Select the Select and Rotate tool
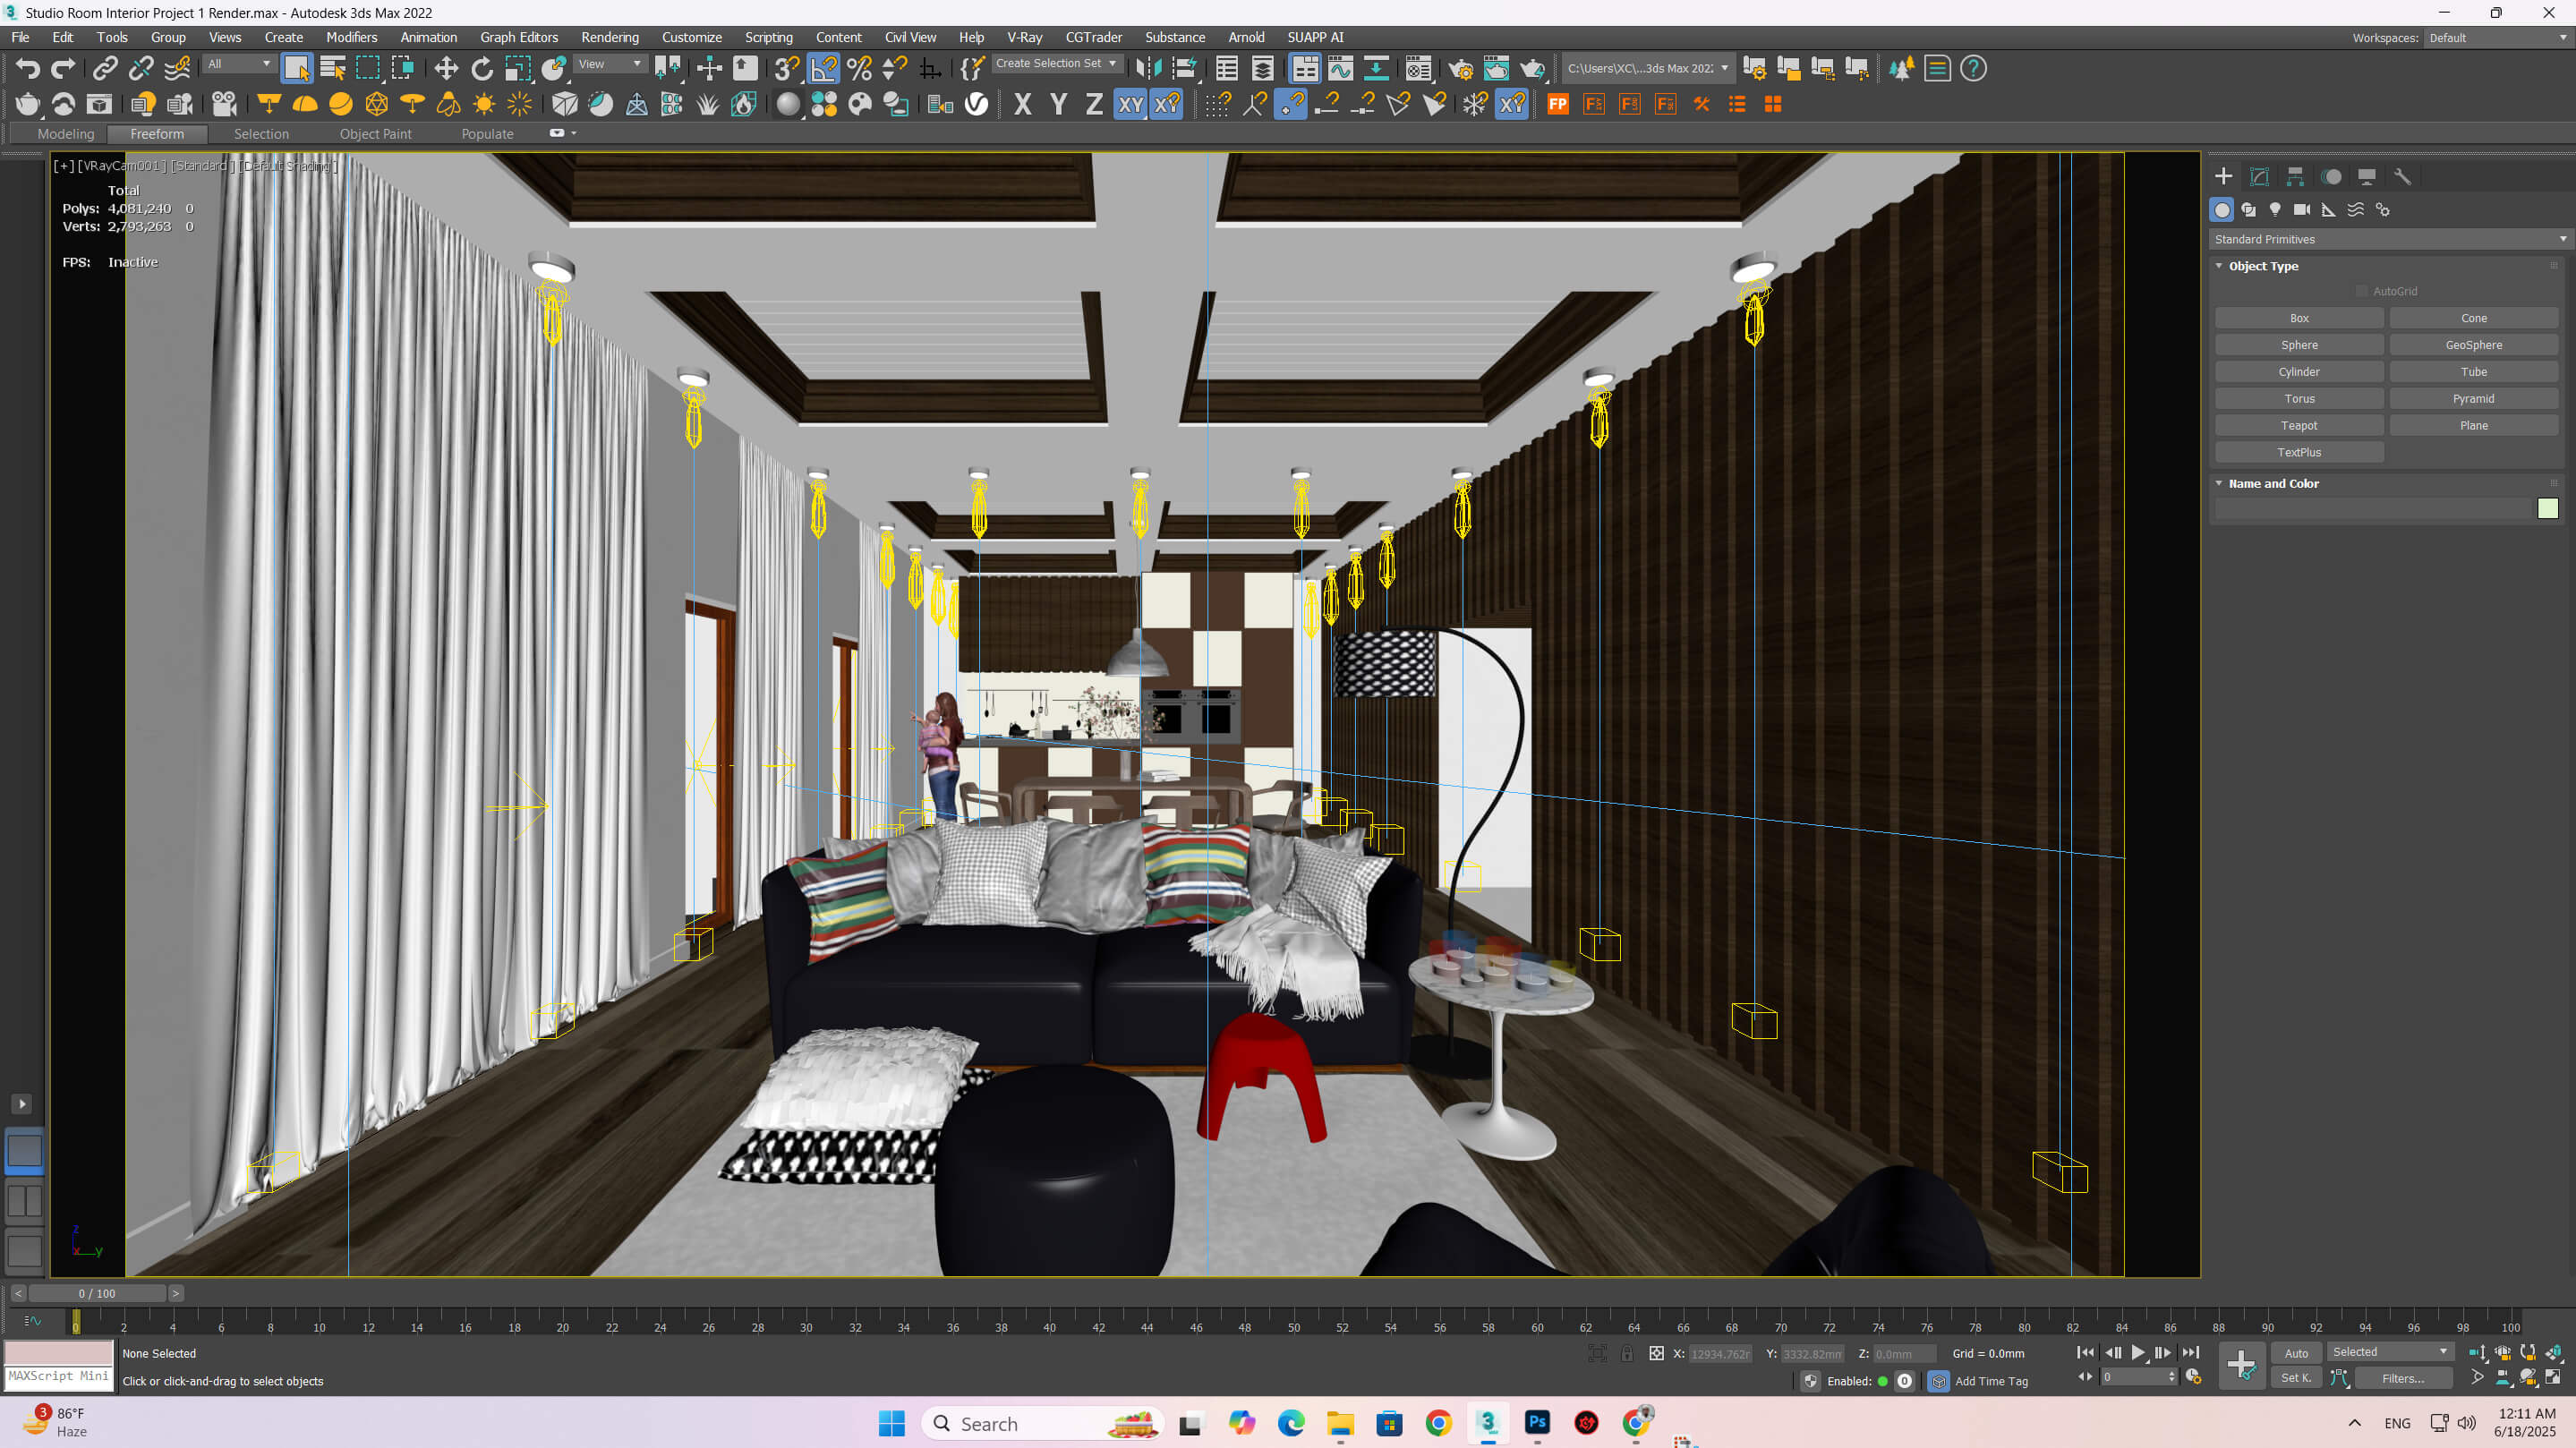Screen dimensions: 2576x1448 [482, 69]
